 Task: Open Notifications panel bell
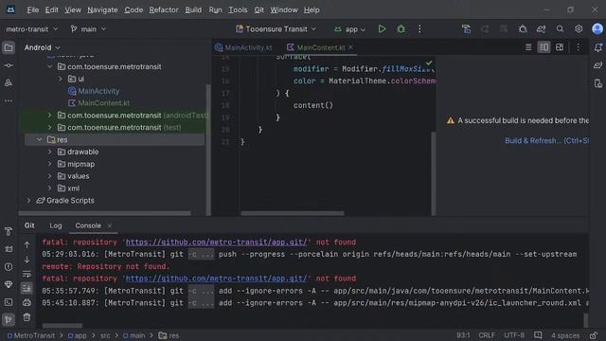tap(597, 47)
